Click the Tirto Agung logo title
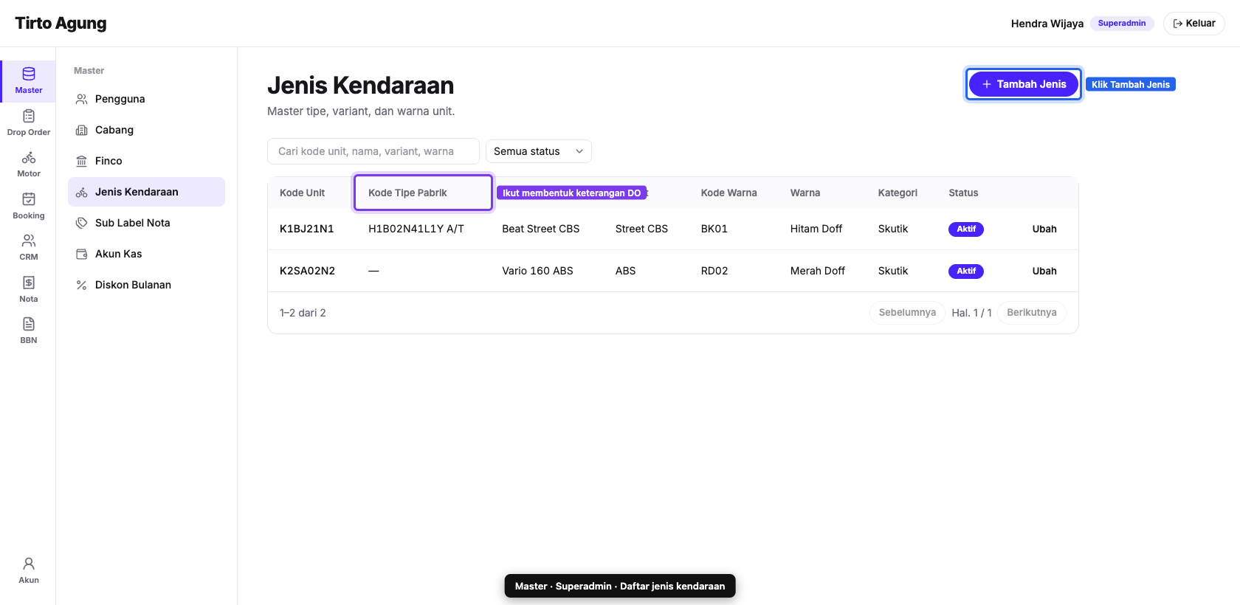1240x605 pixels. coord(61,23)
